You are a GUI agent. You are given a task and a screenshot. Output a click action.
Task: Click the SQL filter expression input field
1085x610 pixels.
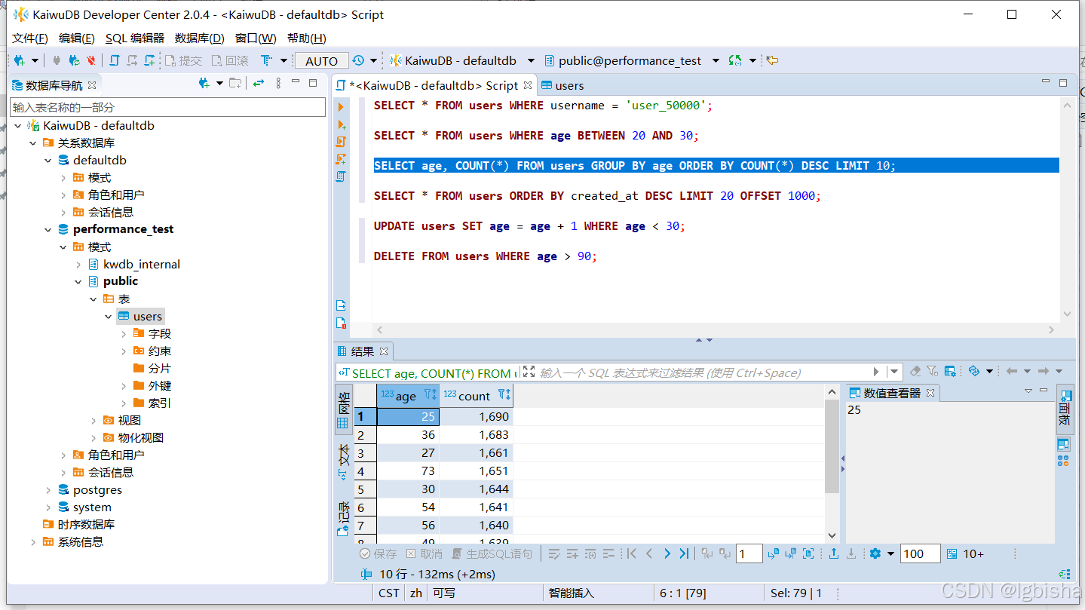point(703,372)
